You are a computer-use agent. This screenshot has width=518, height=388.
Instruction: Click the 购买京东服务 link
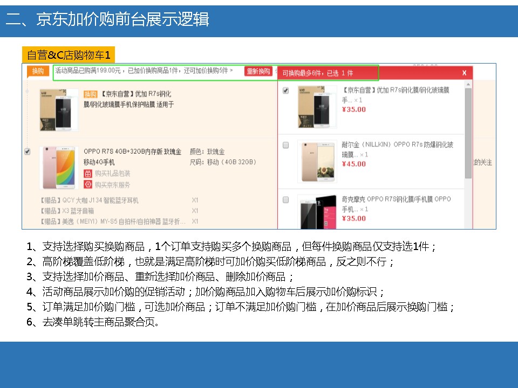[113, 185]
